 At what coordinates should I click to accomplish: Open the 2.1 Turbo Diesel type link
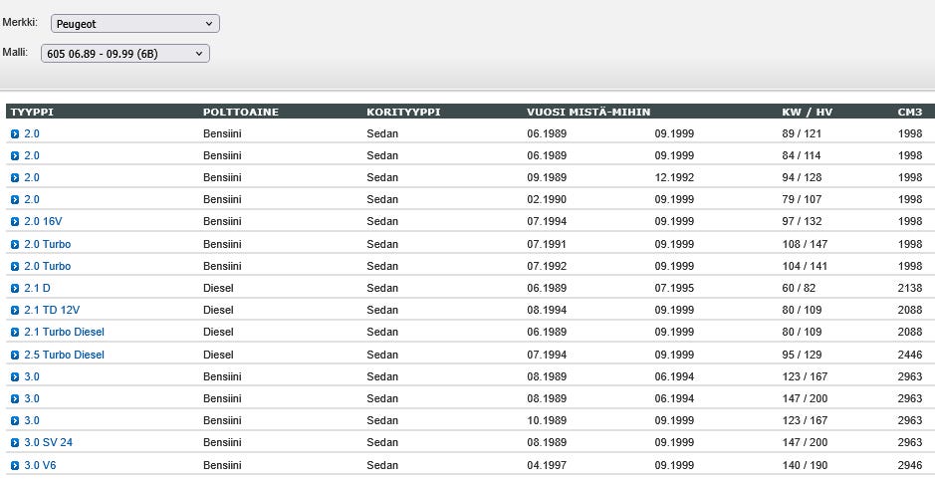(64, 333)
